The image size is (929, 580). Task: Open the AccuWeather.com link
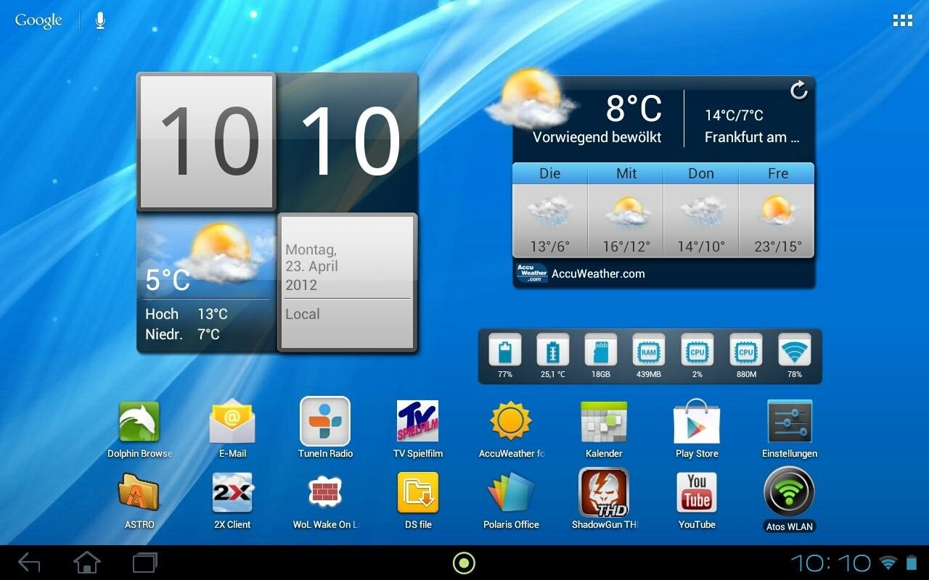[598, 274]
